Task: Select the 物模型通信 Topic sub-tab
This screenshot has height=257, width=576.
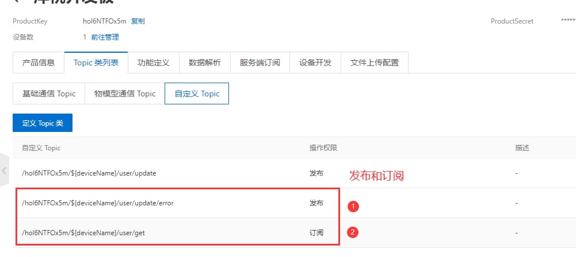Action: click(x=124, y=94)
